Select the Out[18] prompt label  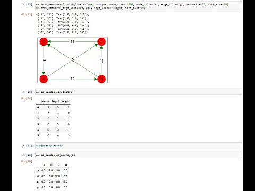[27, 161]
